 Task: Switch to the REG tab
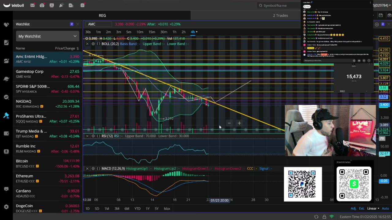pos(102,15)
